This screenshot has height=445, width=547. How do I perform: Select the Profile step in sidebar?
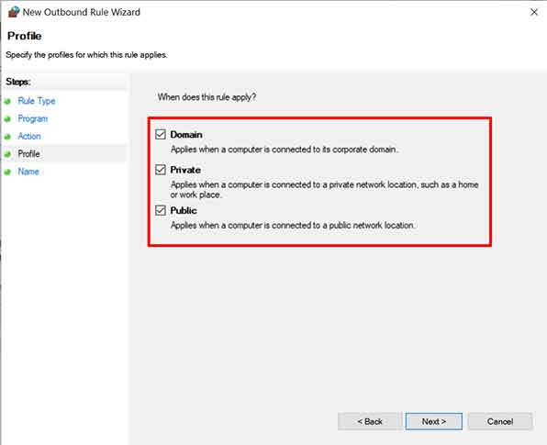[x=28, y=154]
